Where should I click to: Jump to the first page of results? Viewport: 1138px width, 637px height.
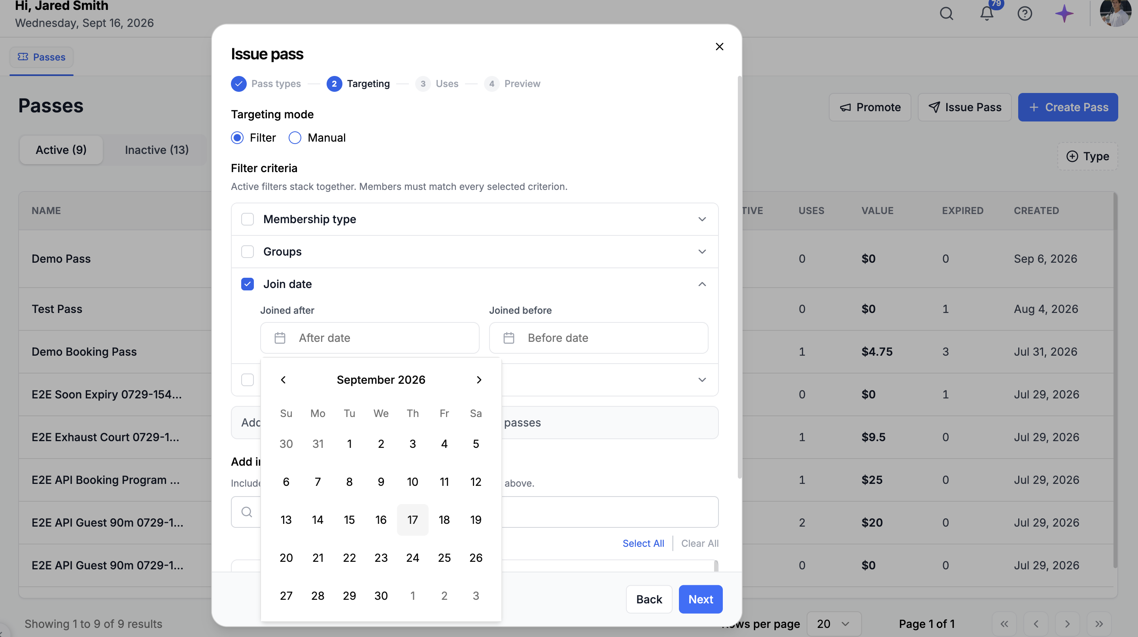pos(1004,624)
